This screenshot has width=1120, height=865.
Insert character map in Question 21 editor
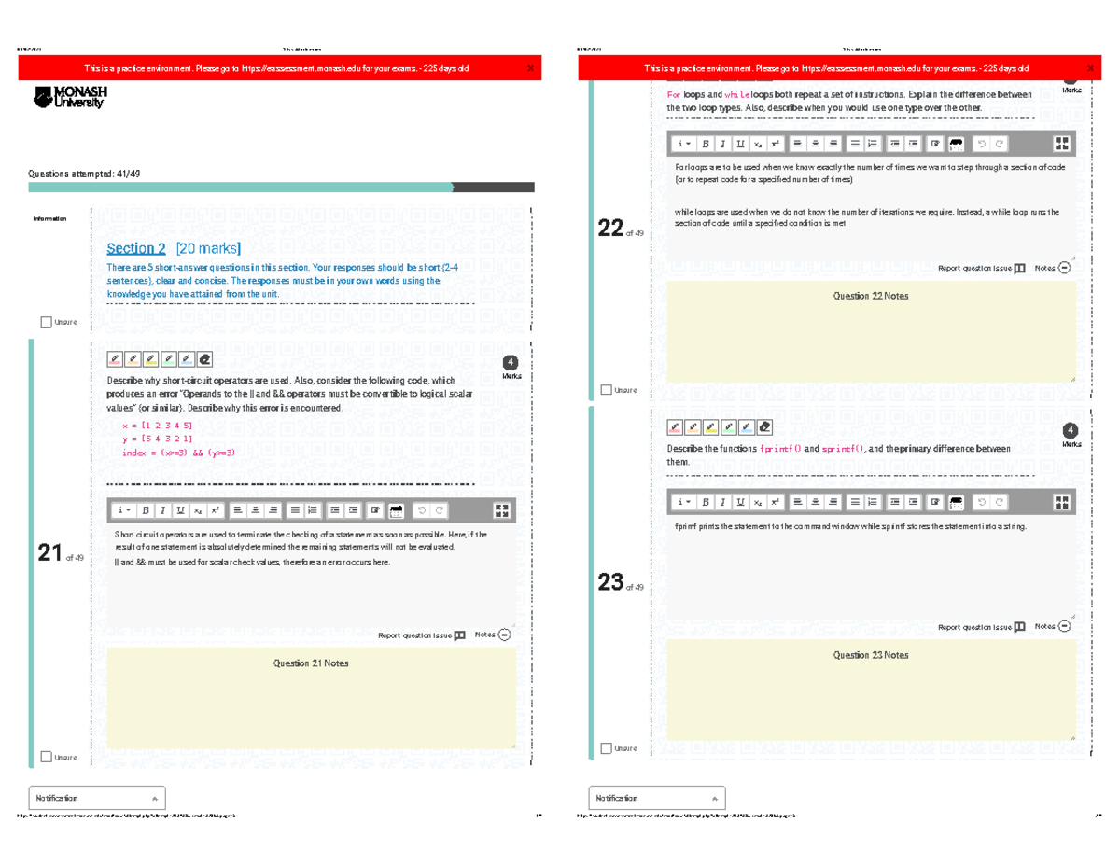tap(375, 510)
